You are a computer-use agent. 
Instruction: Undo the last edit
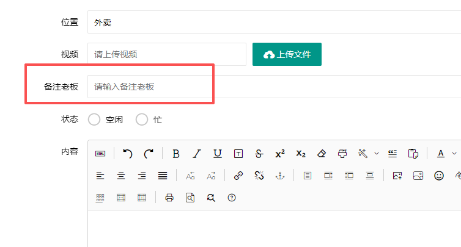(x=128, y=154)
